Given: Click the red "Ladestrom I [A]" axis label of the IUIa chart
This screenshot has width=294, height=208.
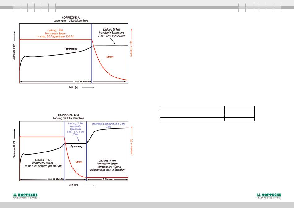Looking at the screenshot, I should [x=132, y=147].
